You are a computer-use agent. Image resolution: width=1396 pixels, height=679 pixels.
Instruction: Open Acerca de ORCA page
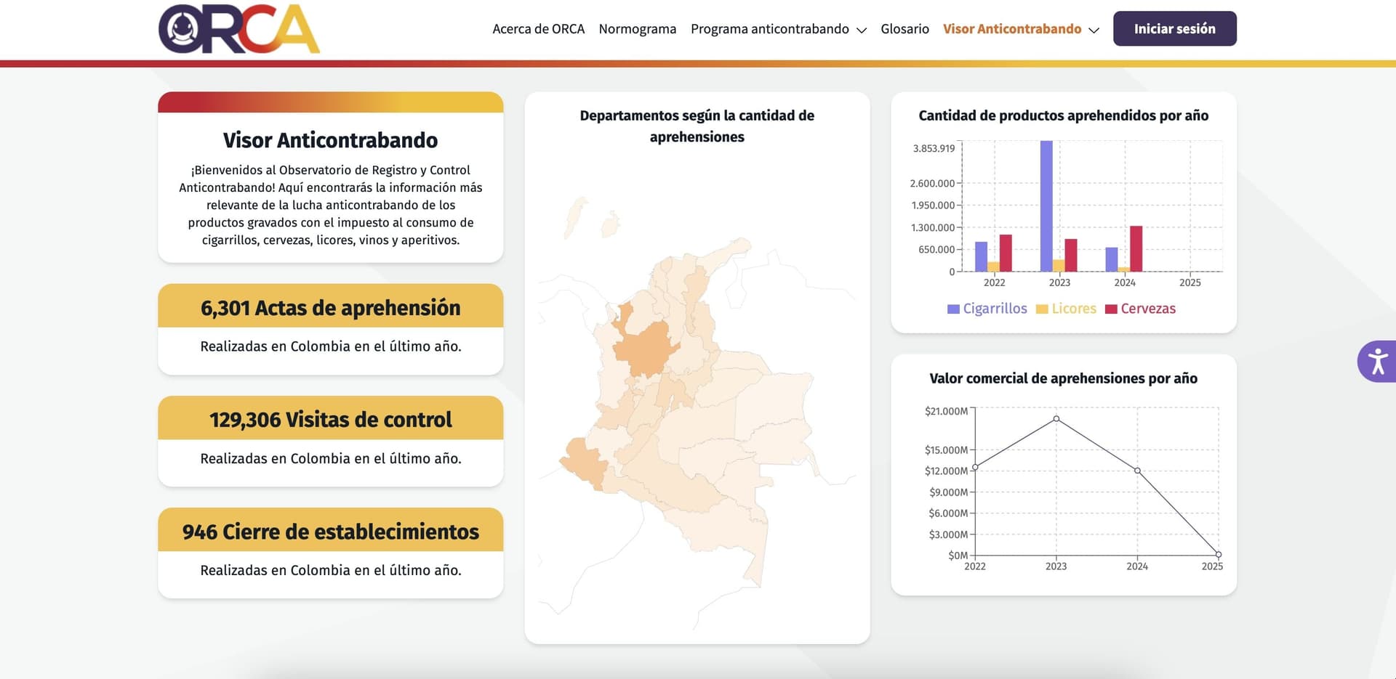coord(538,29)
